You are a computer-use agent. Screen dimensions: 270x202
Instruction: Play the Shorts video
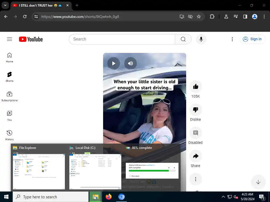pyautogui.click(x=114, y=63)
